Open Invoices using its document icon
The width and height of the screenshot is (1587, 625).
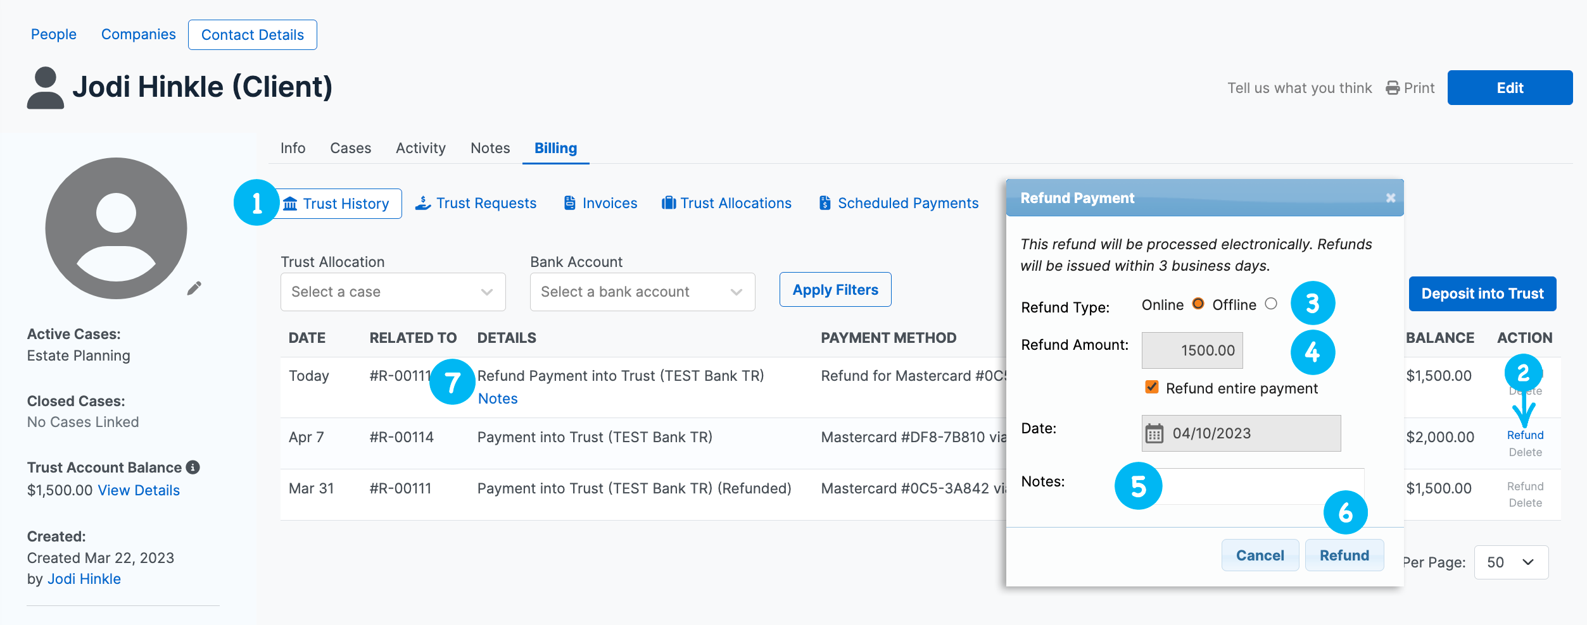(569, 202)
